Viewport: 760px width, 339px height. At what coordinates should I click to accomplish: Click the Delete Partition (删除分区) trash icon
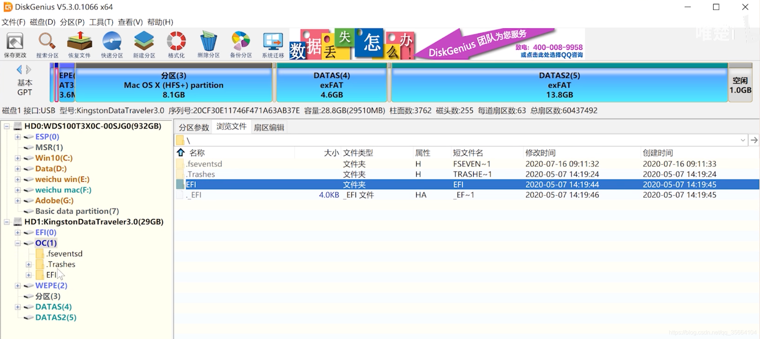point(208,45)
